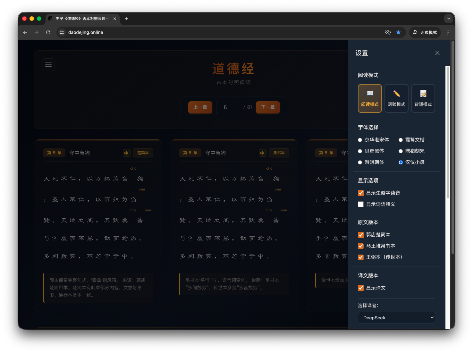Go to the next chapter with 下一章
The image size is (473, 353).
(x=268, y=107)
